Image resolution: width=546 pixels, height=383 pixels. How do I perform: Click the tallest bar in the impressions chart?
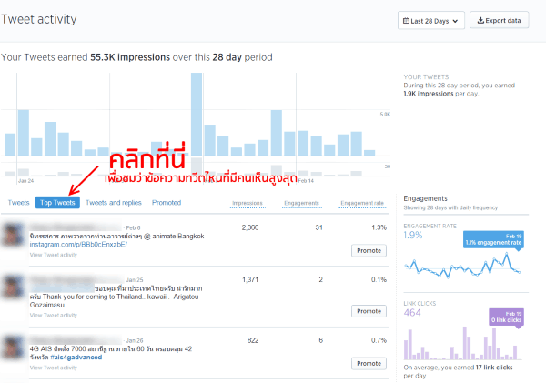[197, 115]
